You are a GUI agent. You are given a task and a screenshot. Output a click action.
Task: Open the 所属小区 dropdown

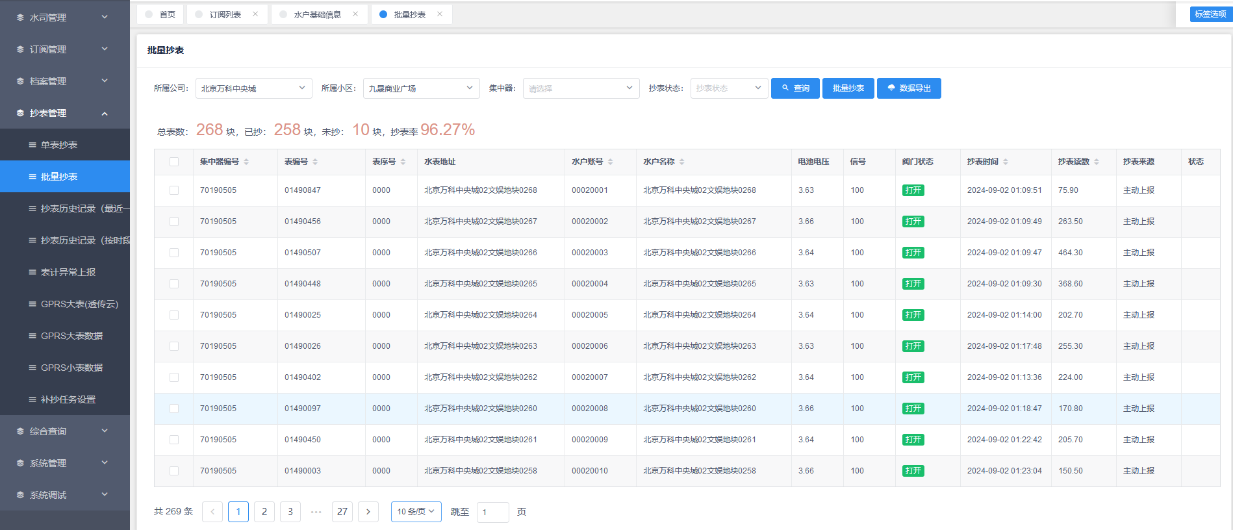[x=422, y=88]
